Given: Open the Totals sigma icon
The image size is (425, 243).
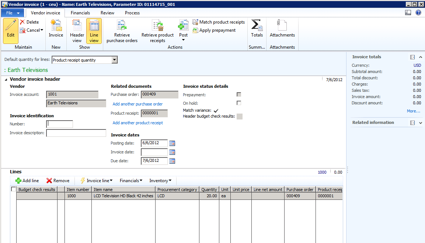Looking at the screenshot, I should click(257, 26).
